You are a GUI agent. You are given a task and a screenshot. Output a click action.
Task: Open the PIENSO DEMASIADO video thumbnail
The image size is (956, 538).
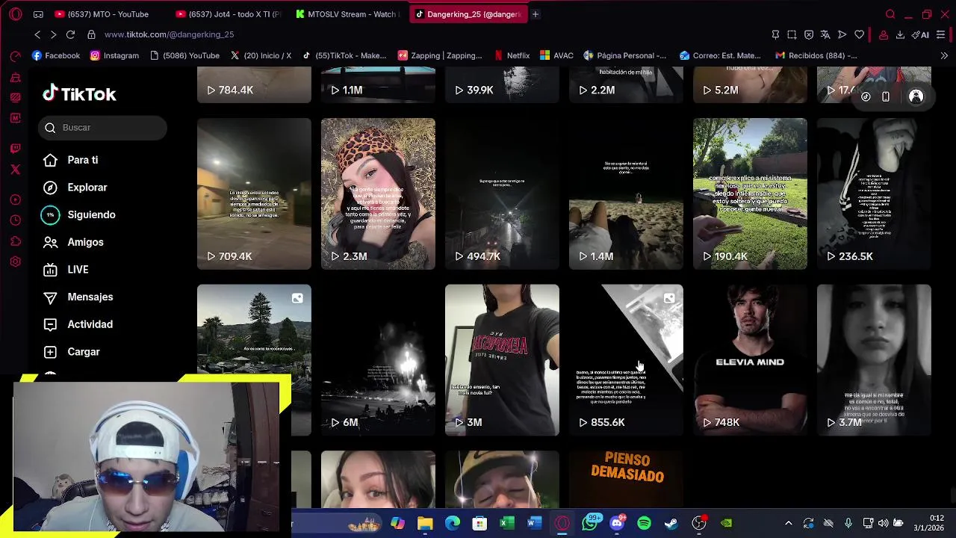point(626,478)
